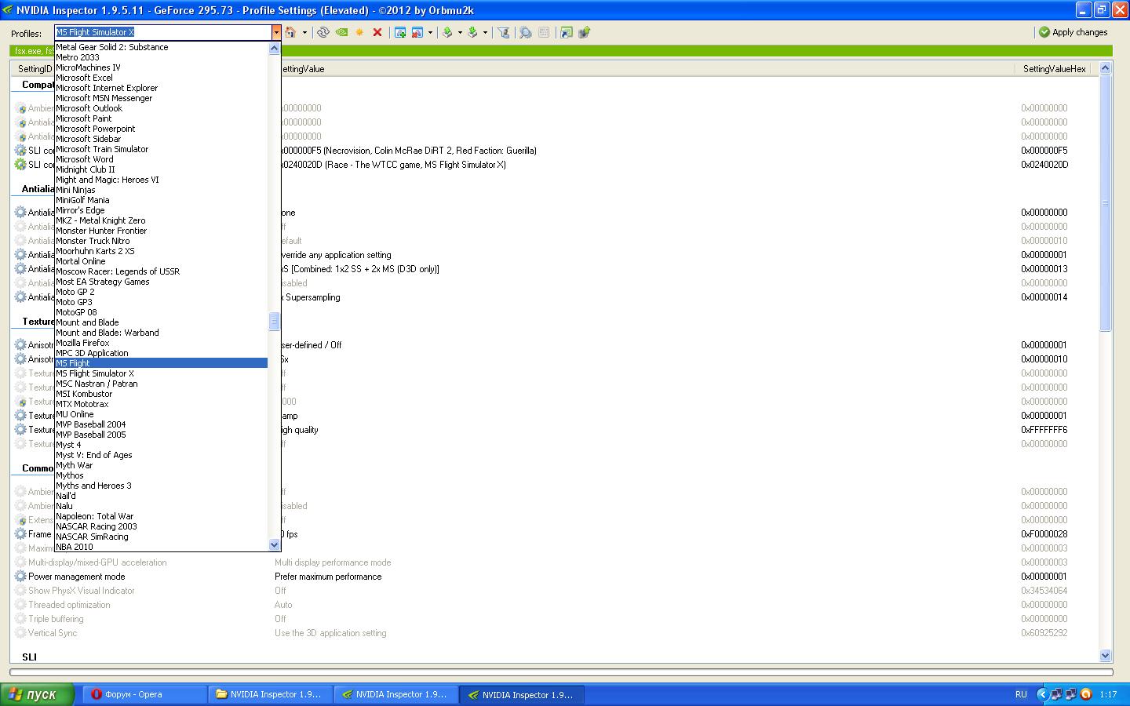Click the create shortcut icon in toolbar
The height and width of the screenshot is (706, 1130).
566,32
